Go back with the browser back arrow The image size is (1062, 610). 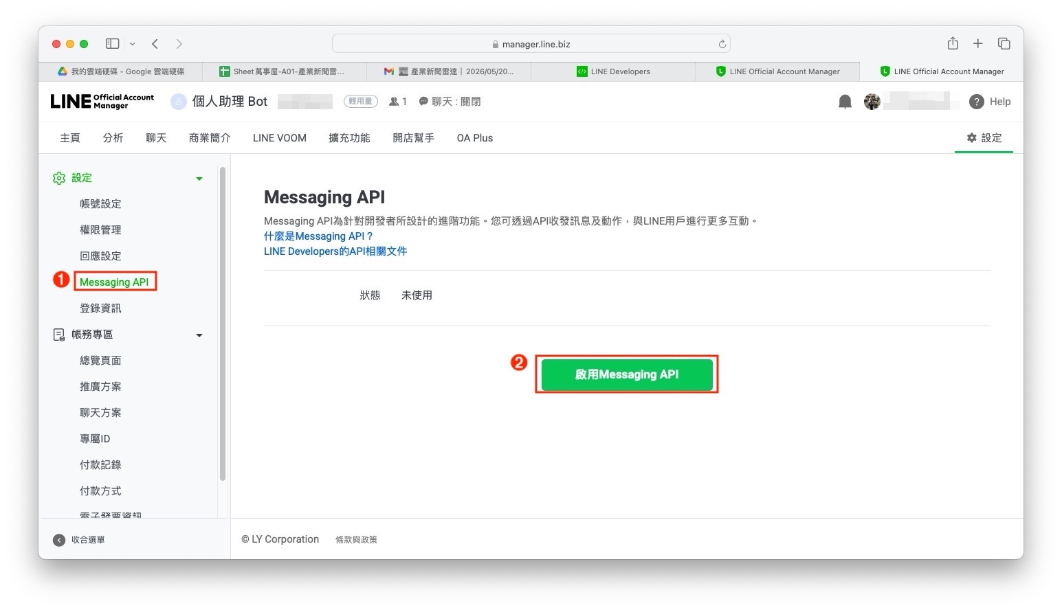(x=155, y=44)
